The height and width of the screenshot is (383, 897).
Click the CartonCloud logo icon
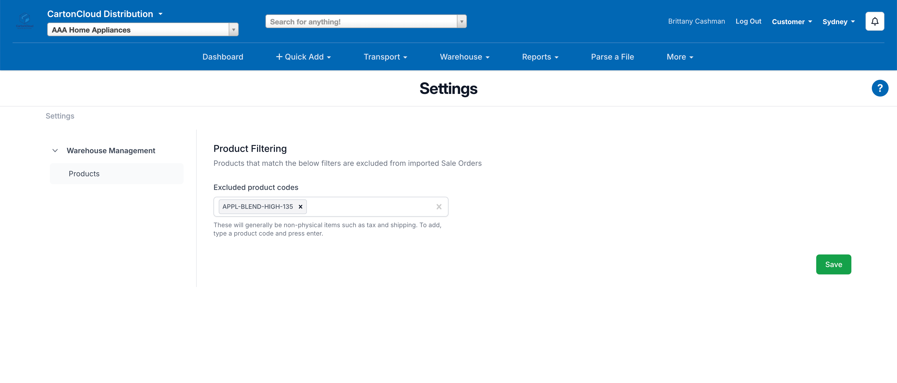(25, 20)
